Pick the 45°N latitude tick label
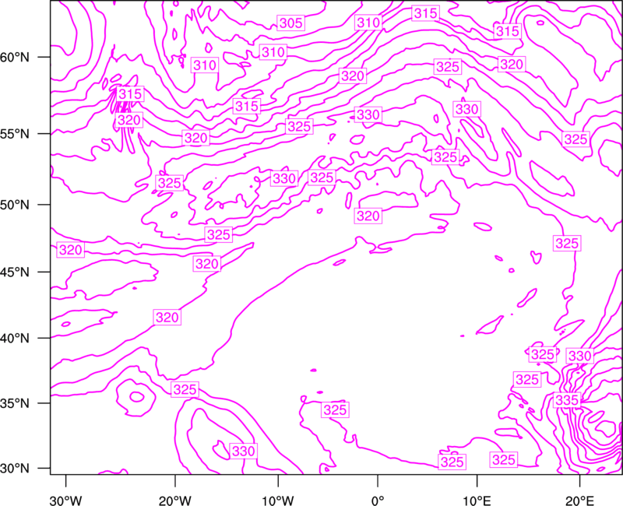 (x=15, y=272)
